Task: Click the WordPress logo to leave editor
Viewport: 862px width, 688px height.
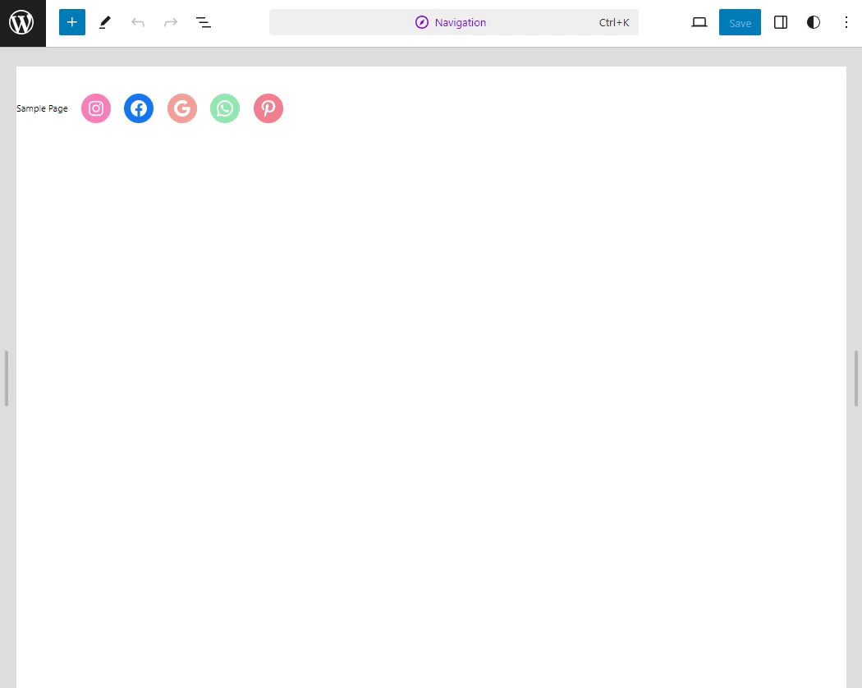Action: 22,22
